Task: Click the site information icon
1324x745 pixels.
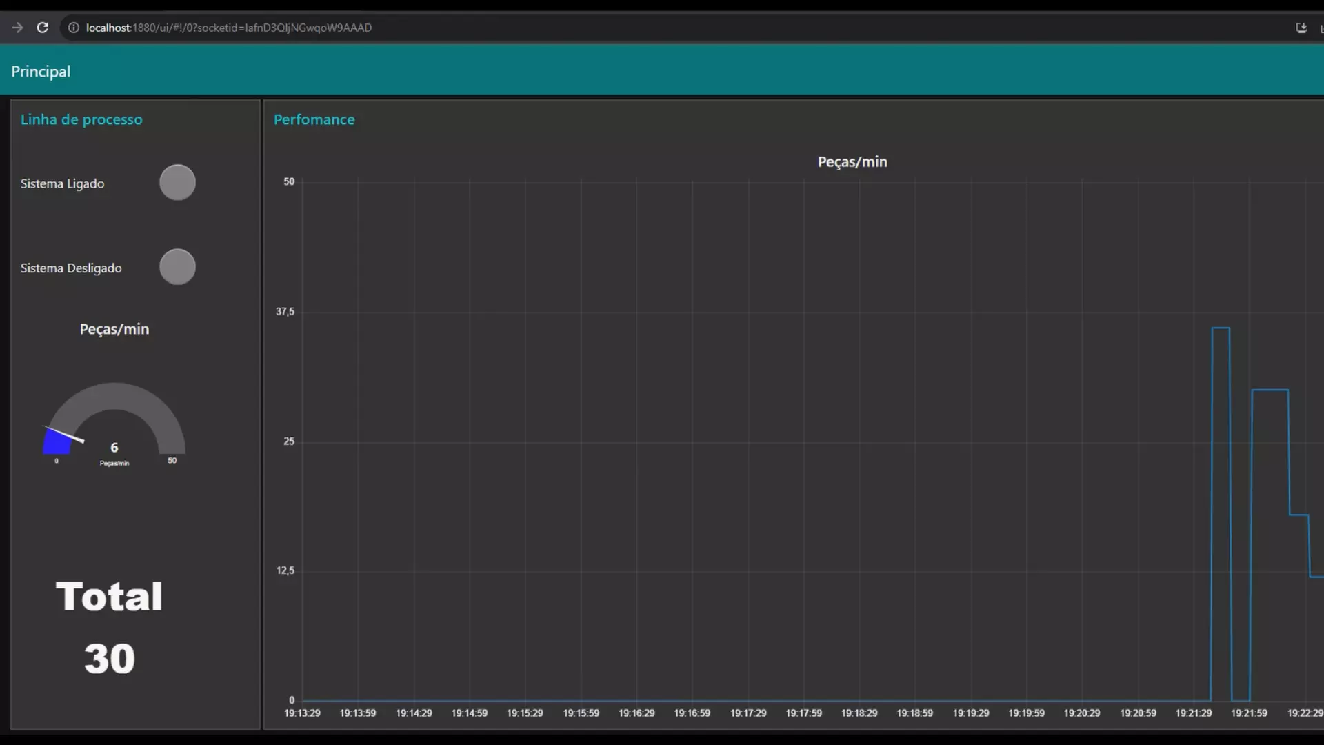Action: coord(73,28)
